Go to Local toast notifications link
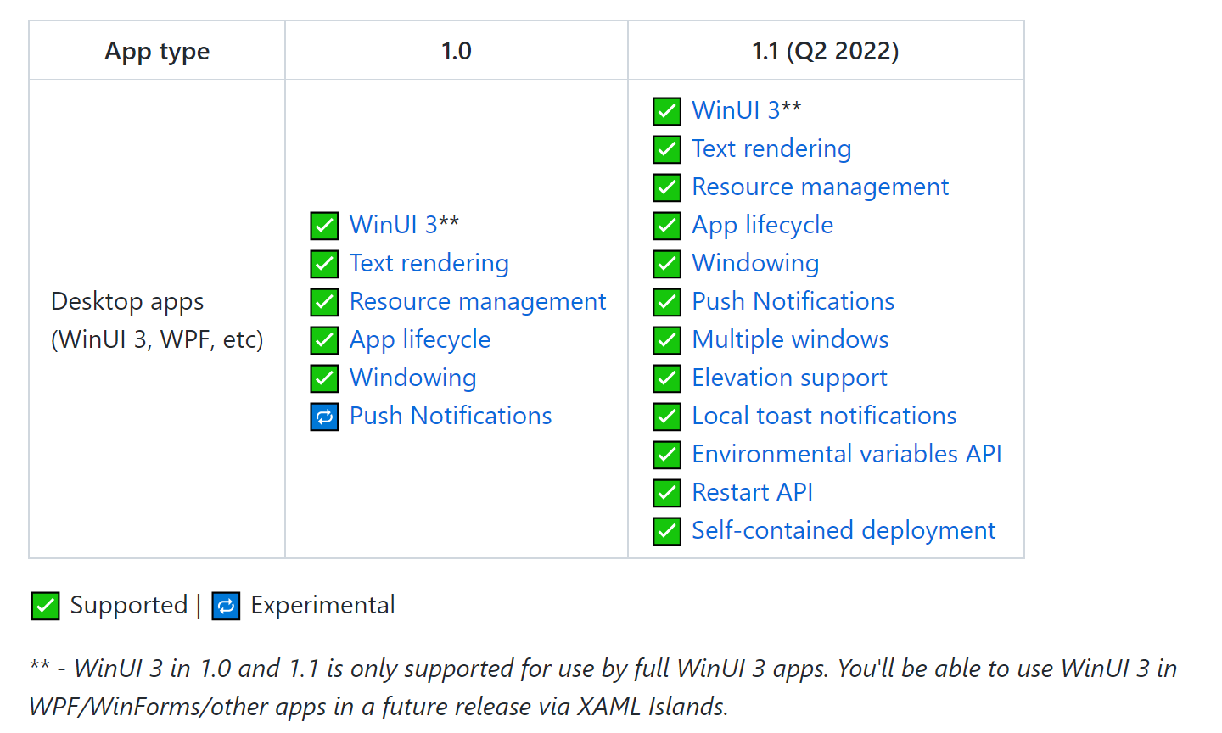Screen dimensions: 1222x733 point(824,416)
